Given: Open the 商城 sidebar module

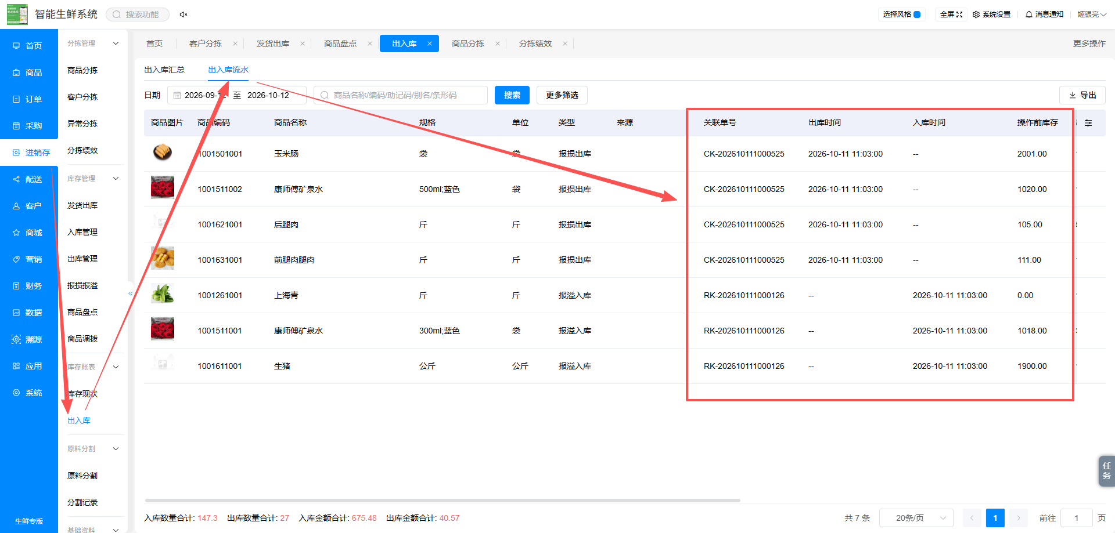Looking at the screenshot, I should pos(29,233).
